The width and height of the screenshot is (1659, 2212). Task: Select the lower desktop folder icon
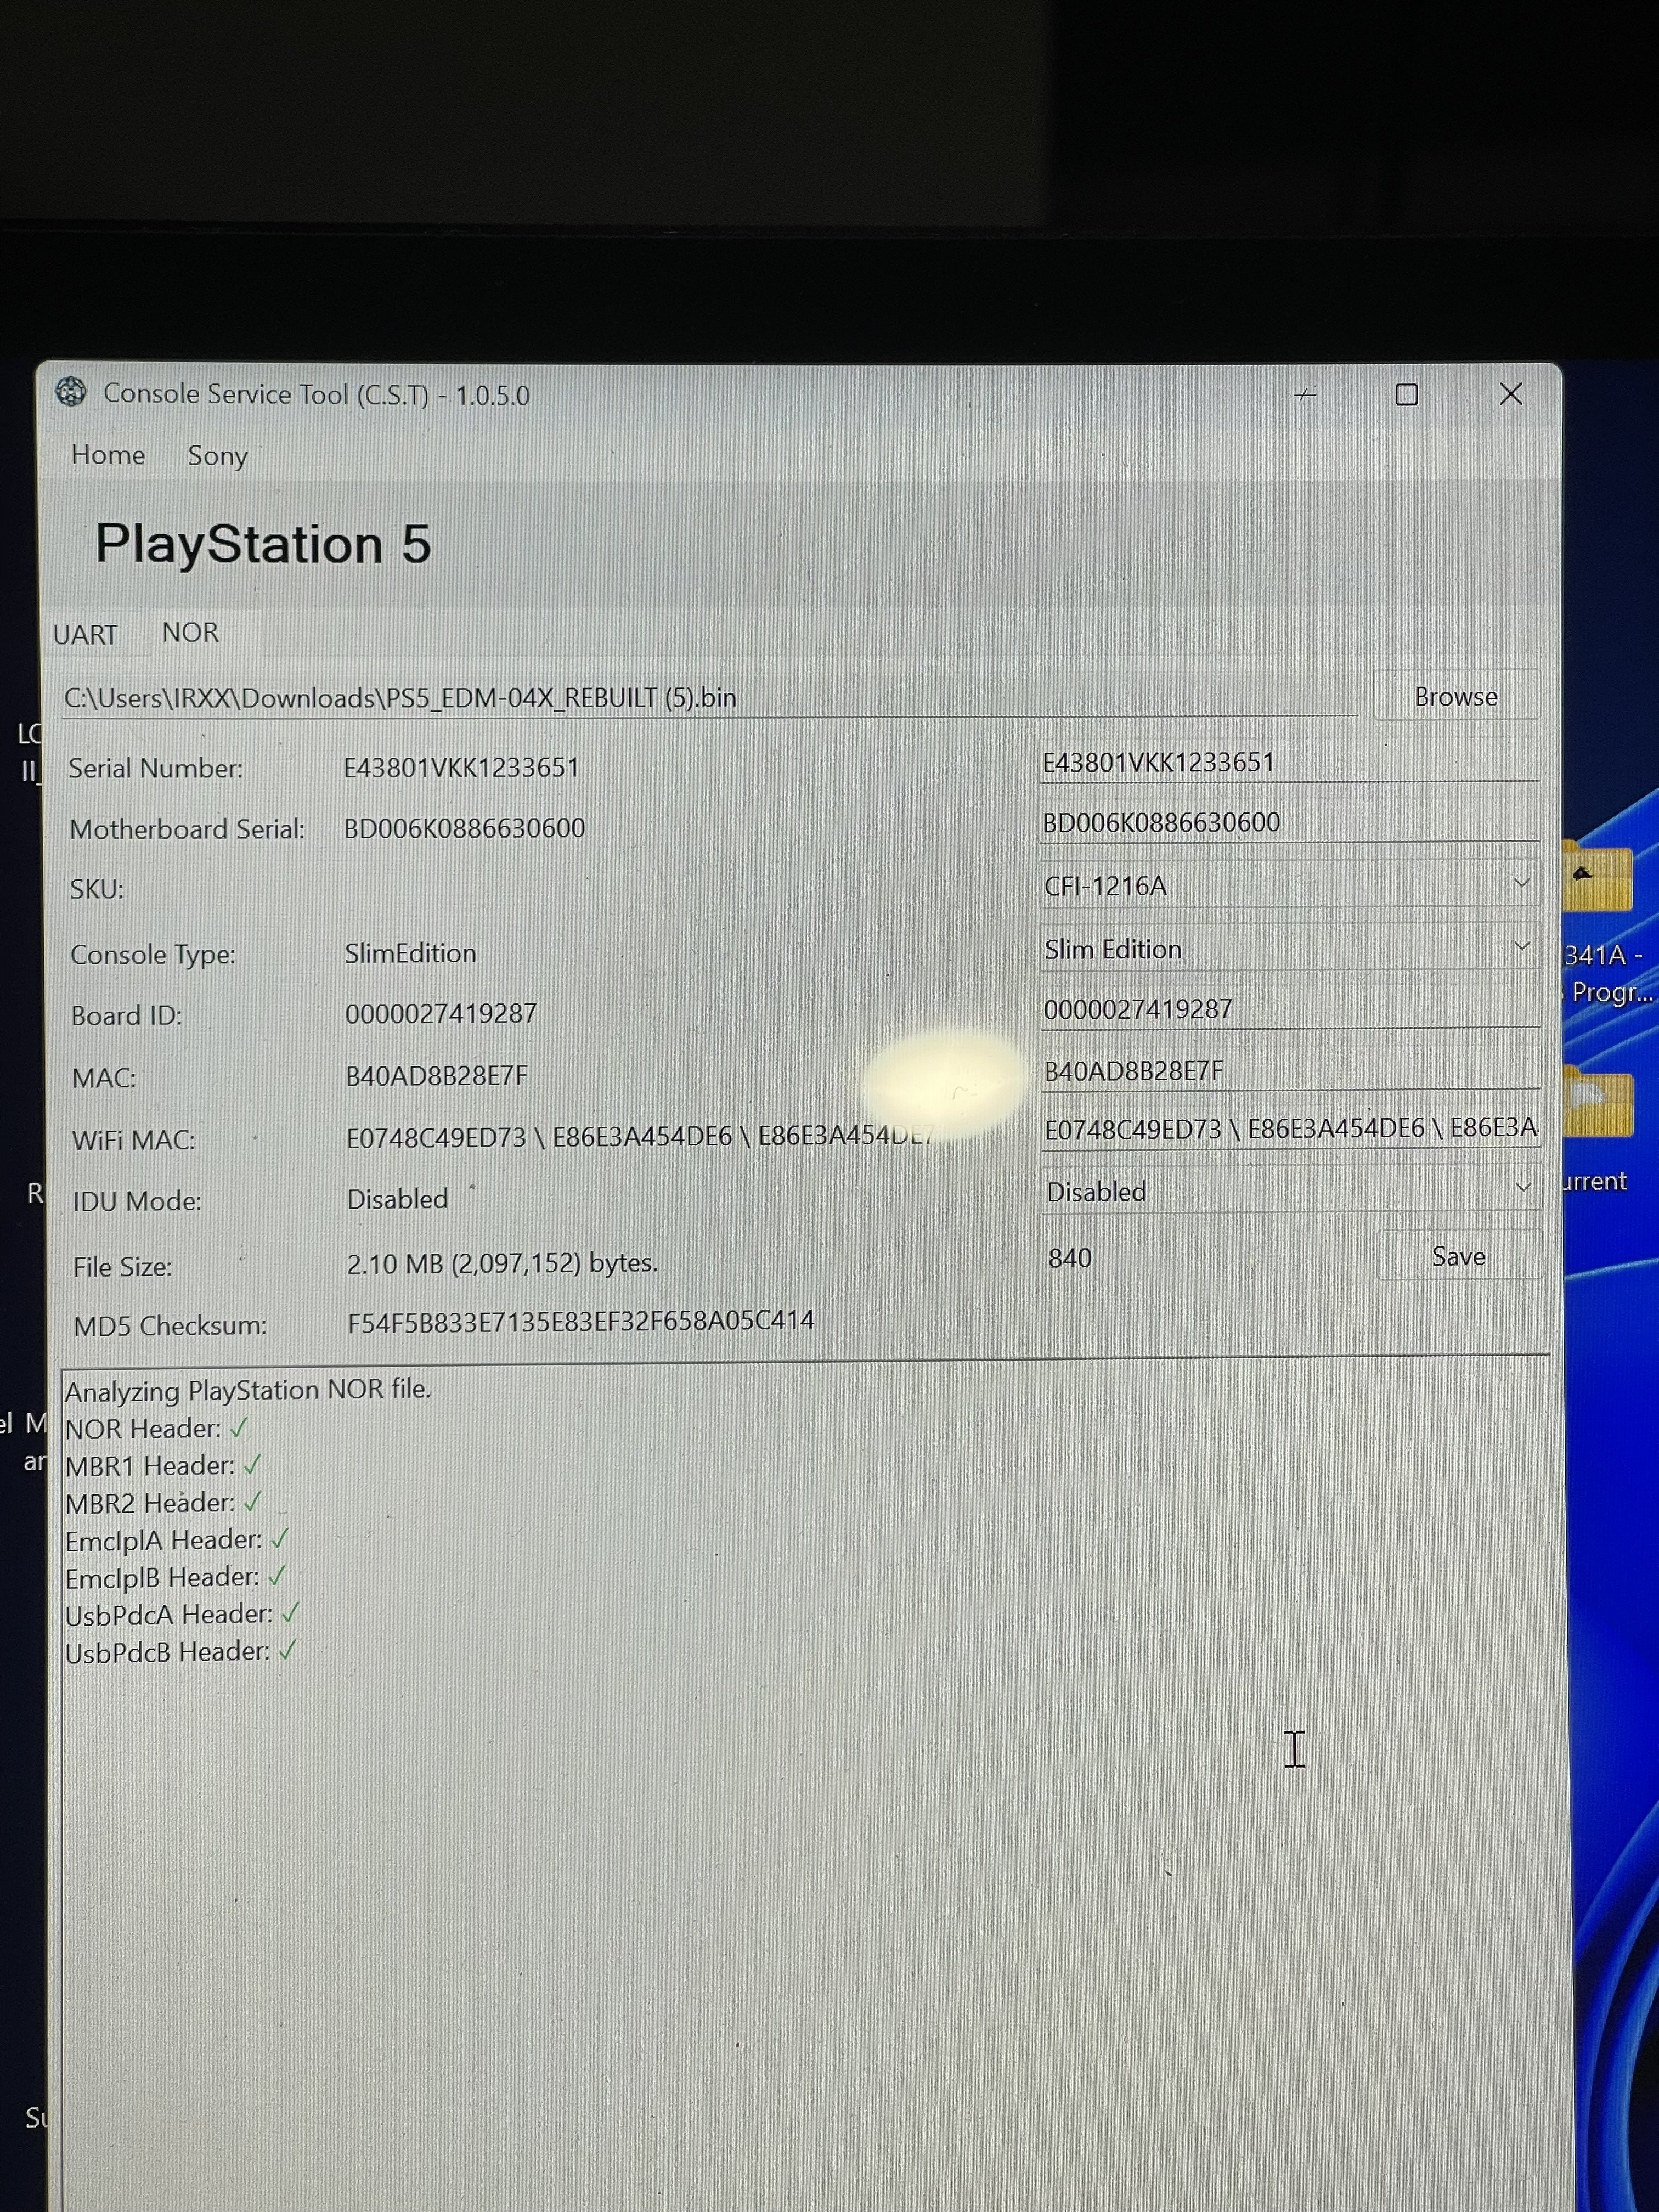(x=1598, y=1102)
